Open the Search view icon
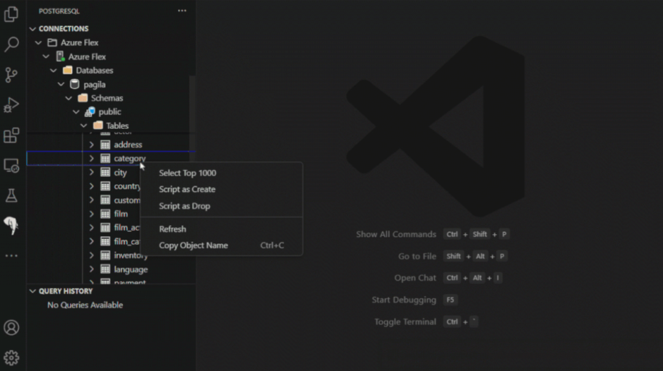Screen dimensions: 663x371 point(12,44)
